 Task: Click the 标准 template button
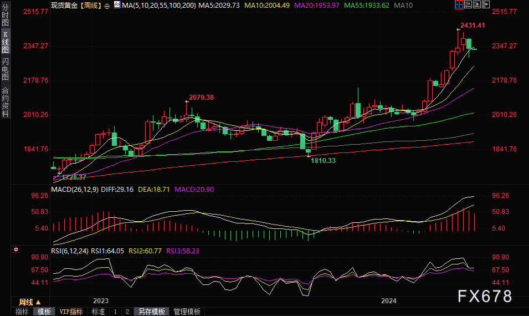[98, 312]
